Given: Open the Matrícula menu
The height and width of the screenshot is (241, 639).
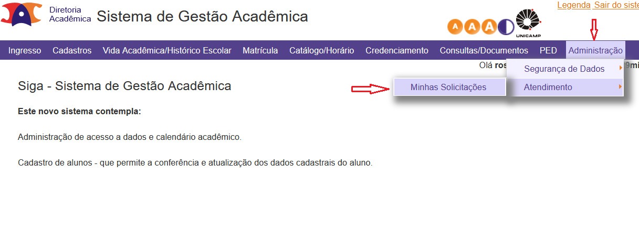Looking at the screenshot, I should pyautogui.click(x=260, y=50).
